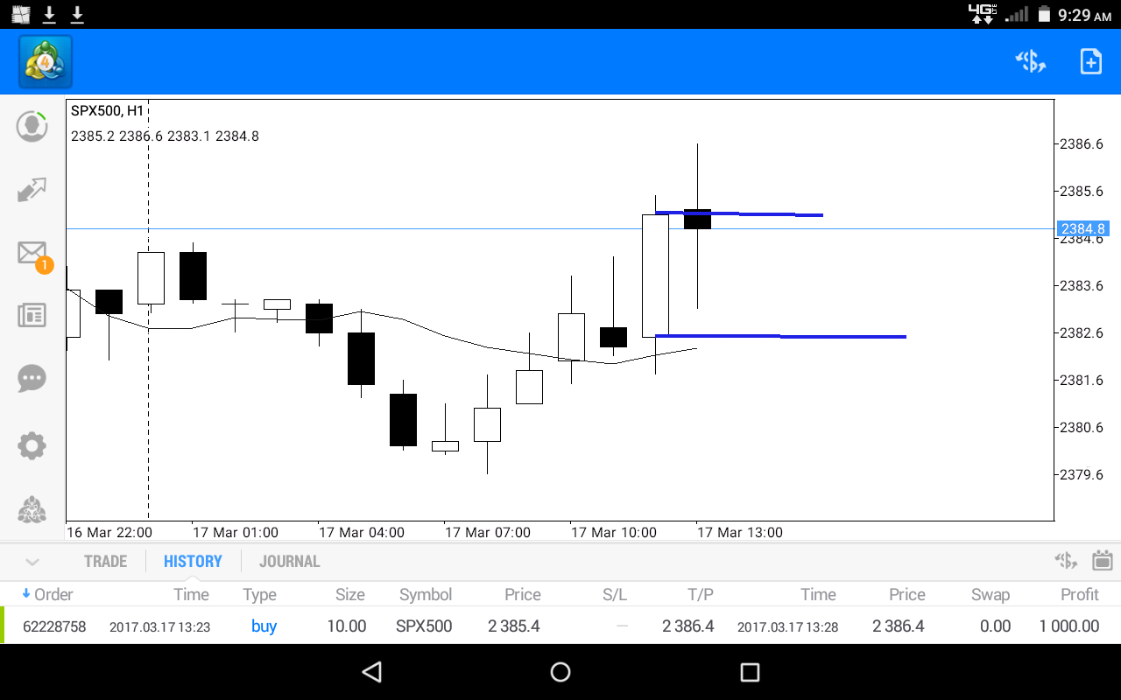Switch to the TRADE tab
This screenshot has height=700, width=1121.
pos(105,562)
